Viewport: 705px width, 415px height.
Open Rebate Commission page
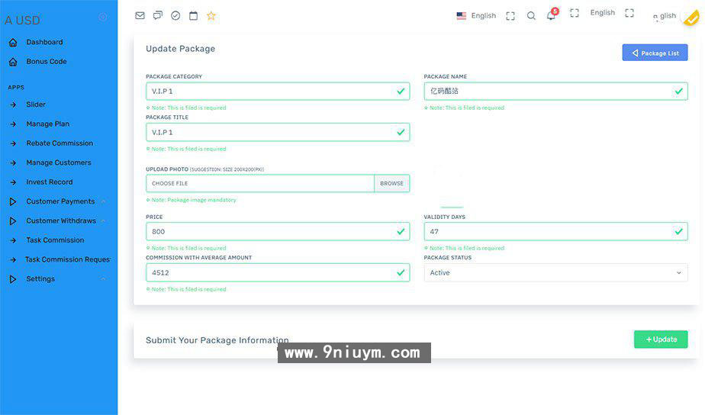pyautogui.click(x=60, y=143)
